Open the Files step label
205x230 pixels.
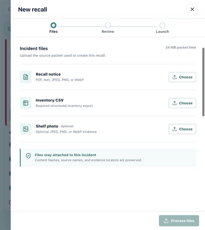[x=53, y=32]
